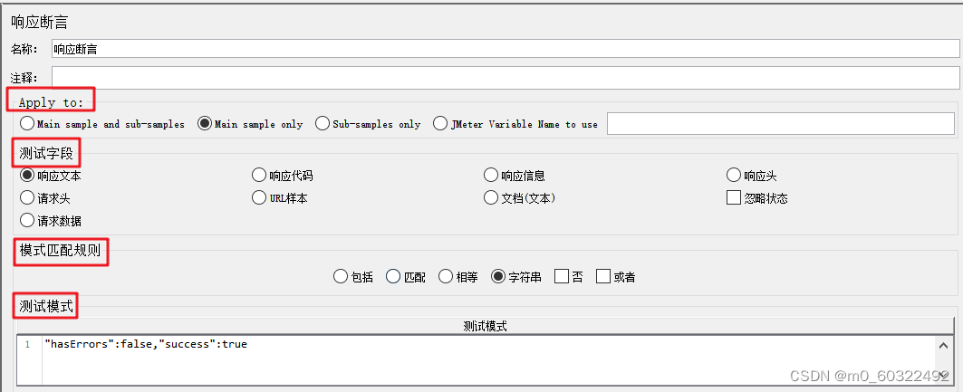Select Sub-samples only radio
Image resolution: width=963 pixels, height=392 pixels.
(x=368, y=124)
